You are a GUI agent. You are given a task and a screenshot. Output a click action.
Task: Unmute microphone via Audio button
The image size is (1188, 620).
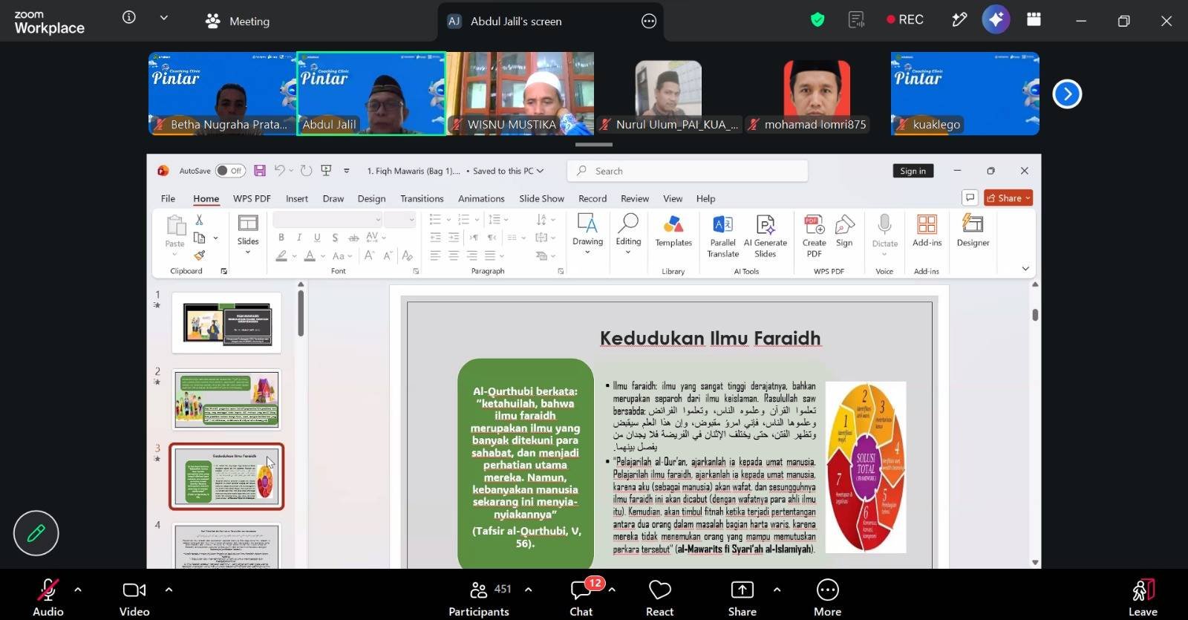pos(48,598)
